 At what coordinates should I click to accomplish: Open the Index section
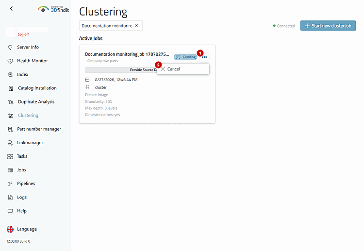22,75
